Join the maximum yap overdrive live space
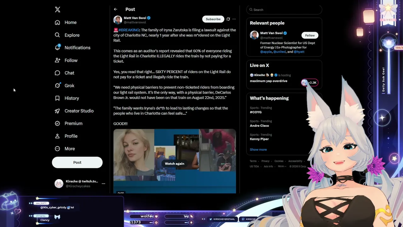403x227 pixels. pyautogui.click(x=269, y=81)
